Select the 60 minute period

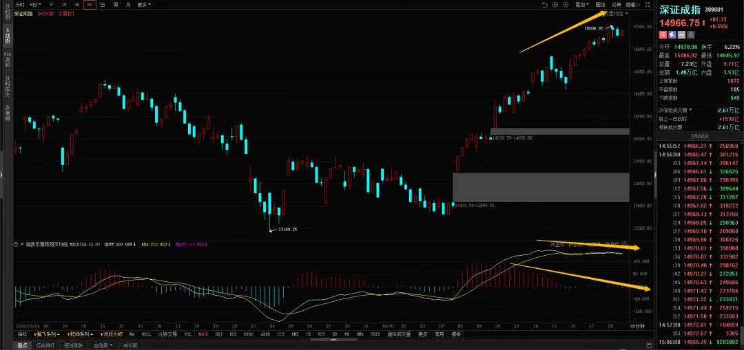[x=90, y=4]
